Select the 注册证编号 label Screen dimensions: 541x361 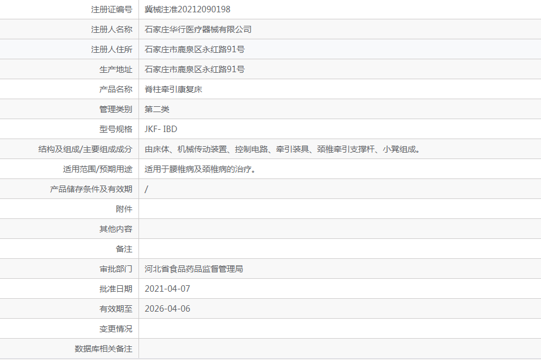[111, 9]
